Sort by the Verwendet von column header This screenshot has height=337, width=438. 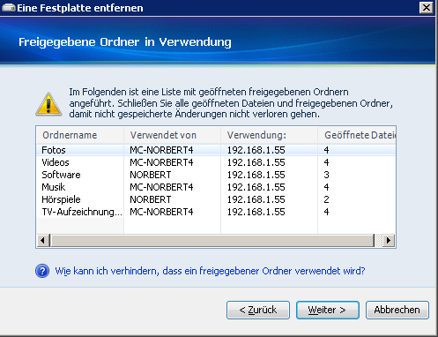[x=172, y=135]
